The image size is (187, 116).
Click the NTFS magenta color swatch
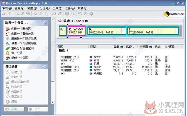coord(91,60)
